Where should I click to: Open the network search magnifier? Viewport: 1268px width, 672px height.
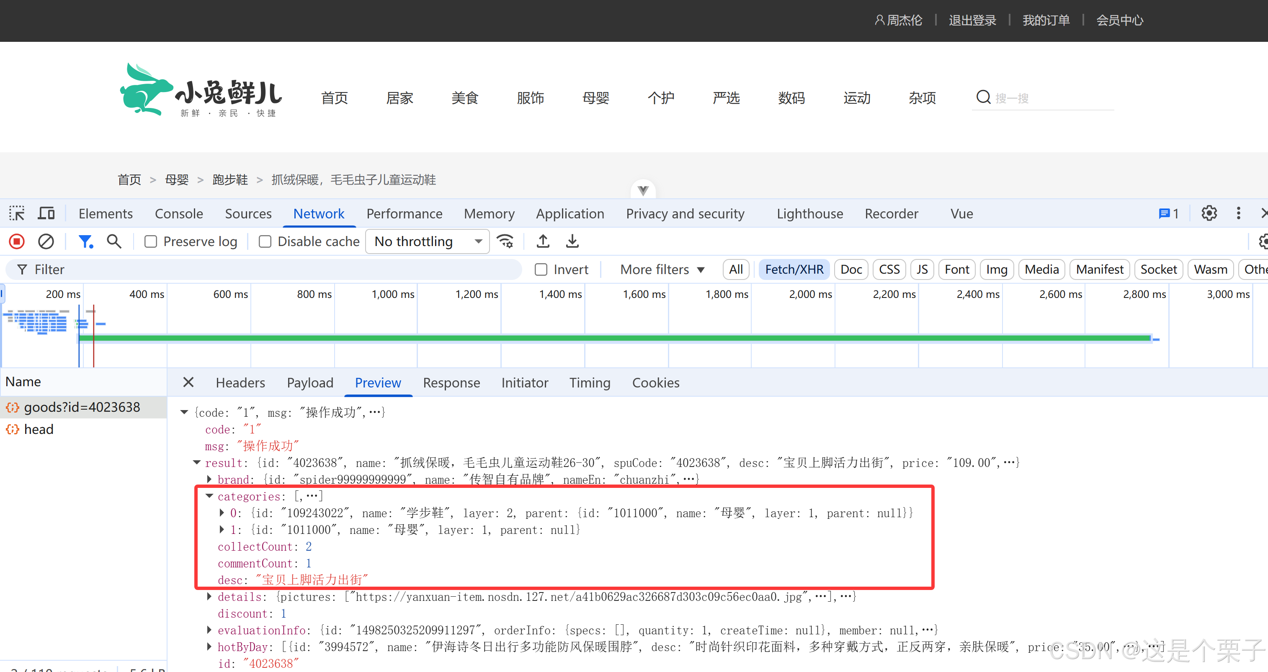114,241
